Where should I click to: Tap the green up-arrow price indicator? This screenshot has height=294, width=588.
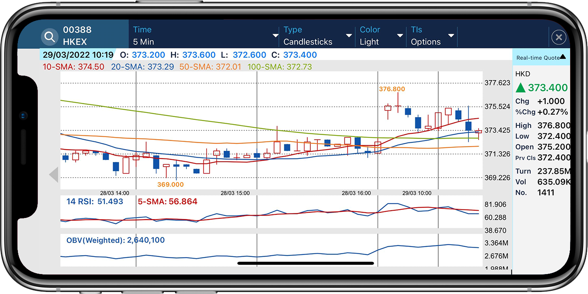tap(520, 88)
